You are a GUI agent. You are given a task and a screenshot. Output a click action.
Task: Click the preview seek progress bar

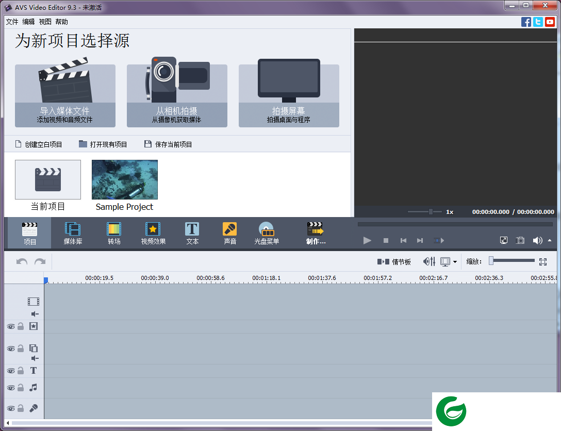pyautogui.click(x=455, y=224)
